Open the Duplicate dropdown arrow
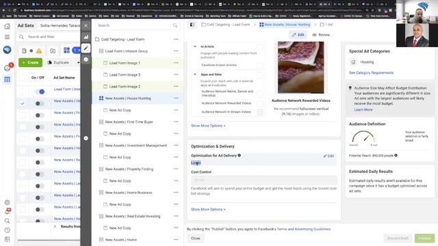 click(78, 62)
